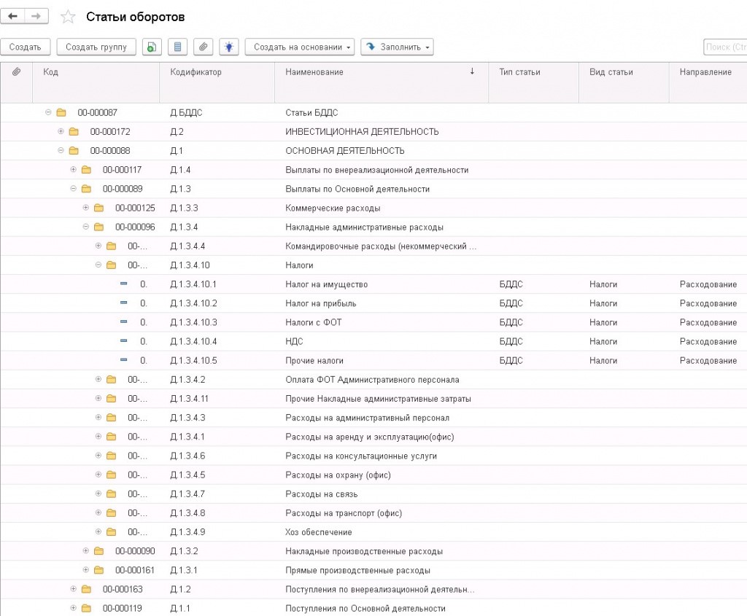The height and width of the screenshot is (616, 747).
Task: Click the Создать группу button
Action: 96,47
